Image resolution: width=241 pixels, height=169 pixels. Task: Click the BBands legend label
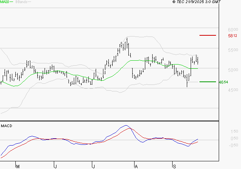22,2
